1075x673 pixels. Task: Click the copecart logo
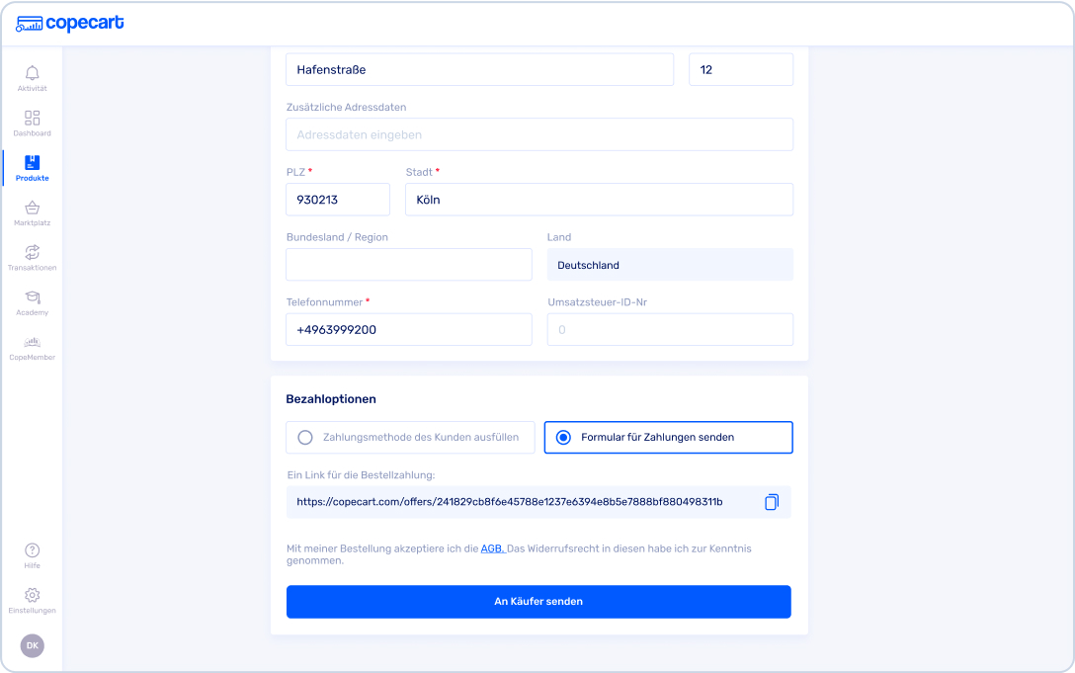[70, 24]
